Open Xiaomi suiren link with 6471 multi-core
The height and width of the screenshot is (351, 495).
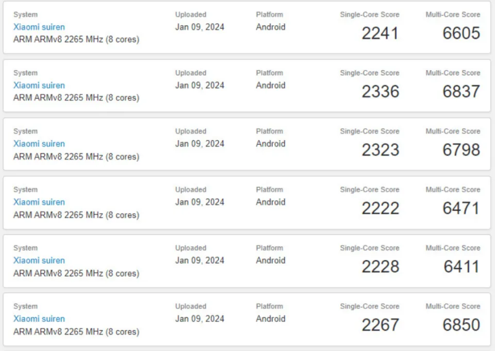[x=39, y=202]
